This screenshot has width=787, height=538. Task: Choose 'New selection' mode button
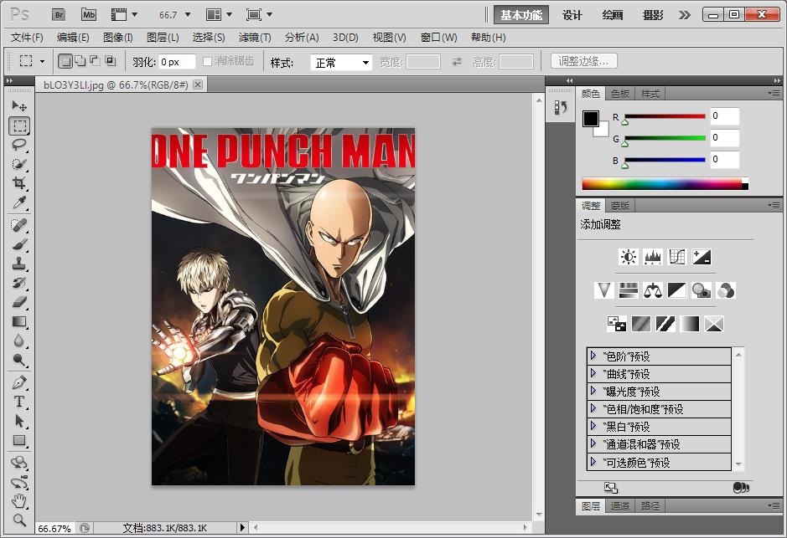(65, 61)
